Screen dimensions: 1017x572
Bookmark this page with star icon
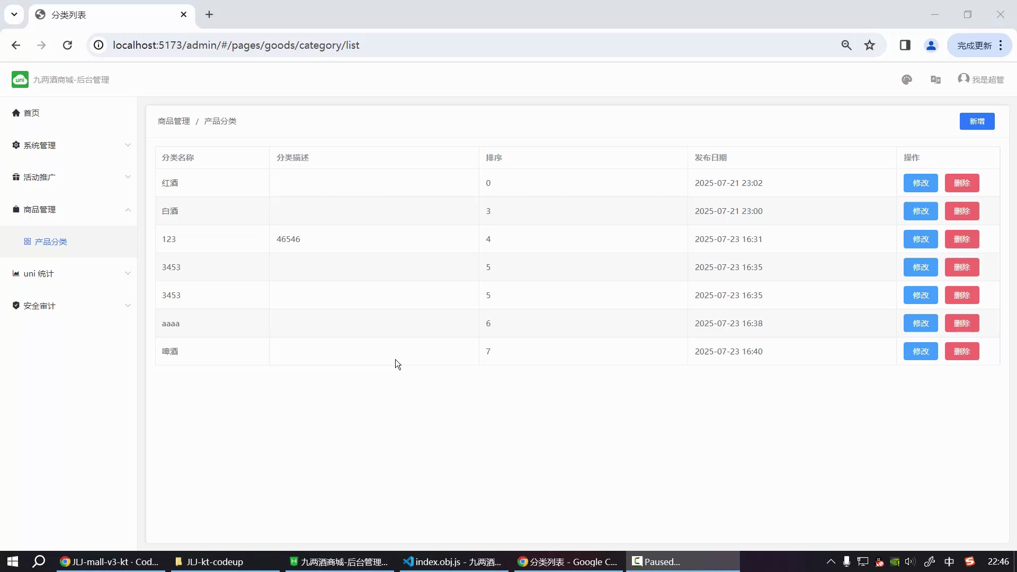pyautogui.click(x=870, y=45)
